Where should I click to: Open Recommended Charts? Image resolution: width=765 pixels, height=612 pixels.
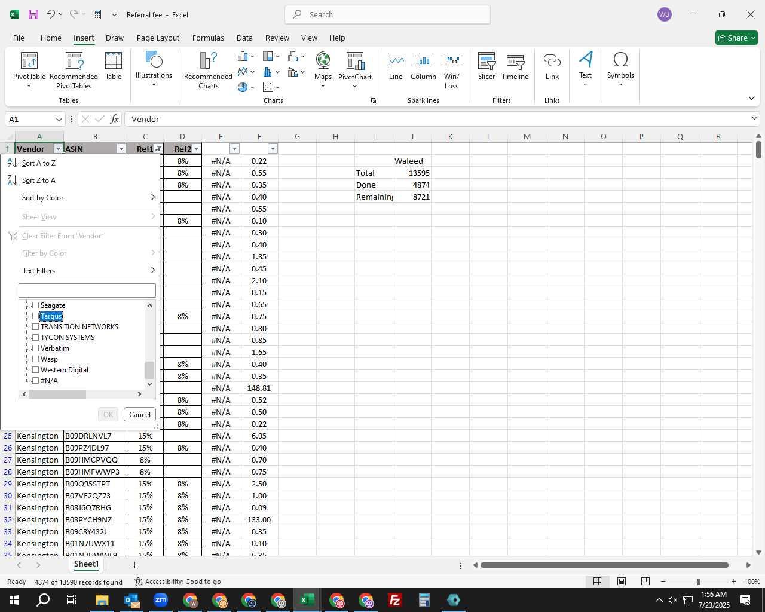pos(208,71)
